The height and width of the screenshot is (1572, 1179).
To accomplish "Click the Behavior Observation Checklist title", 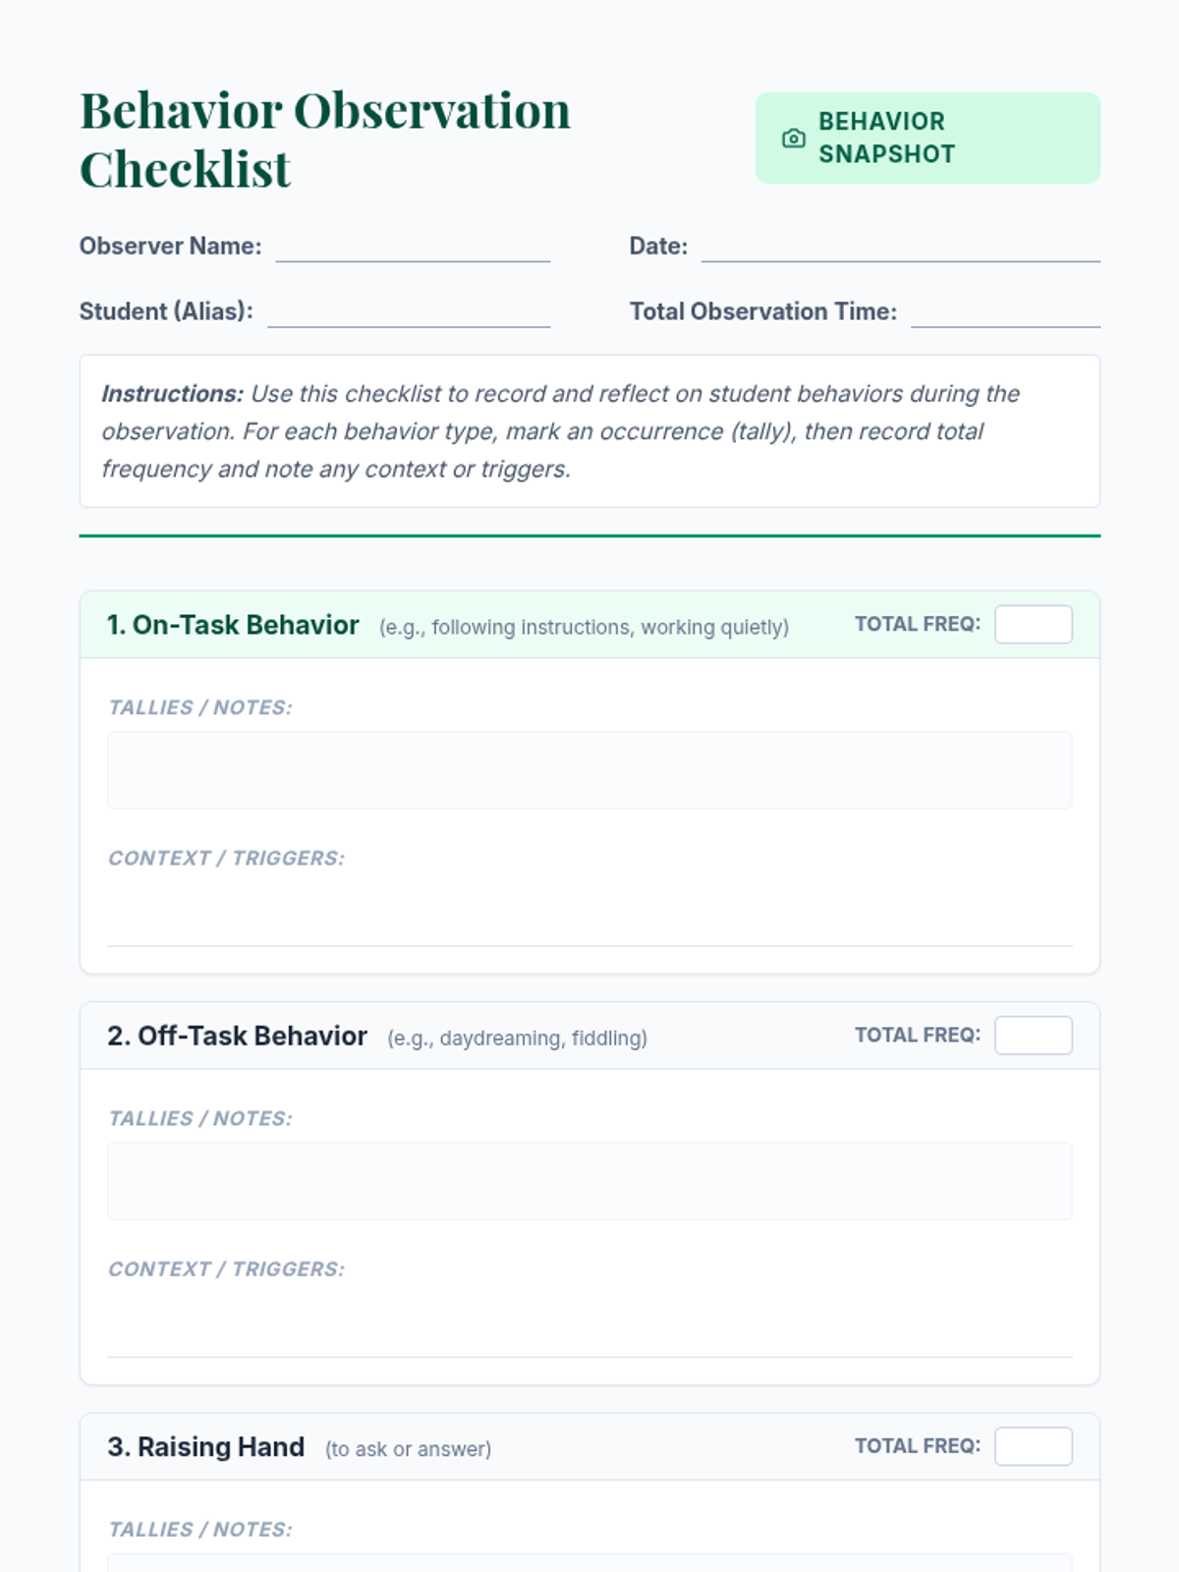I will tap(325, 140).
